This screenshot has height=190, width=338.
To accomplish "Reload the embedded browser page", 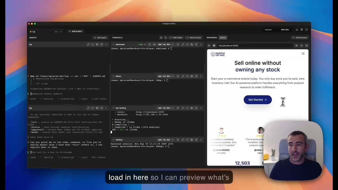I will coord(302,46).
